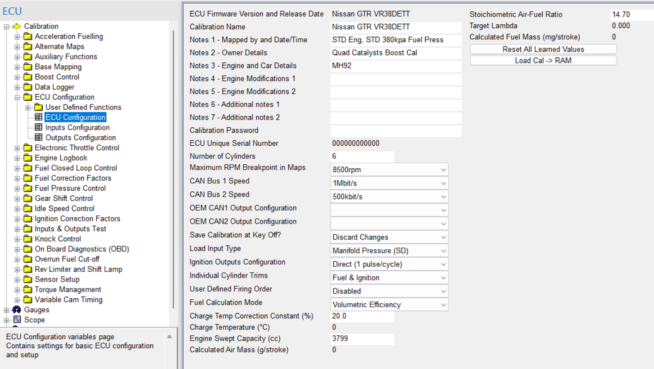654x369 pixels.
Task: Click the Knock Control folder icon
Action: [x=28, y=239]
